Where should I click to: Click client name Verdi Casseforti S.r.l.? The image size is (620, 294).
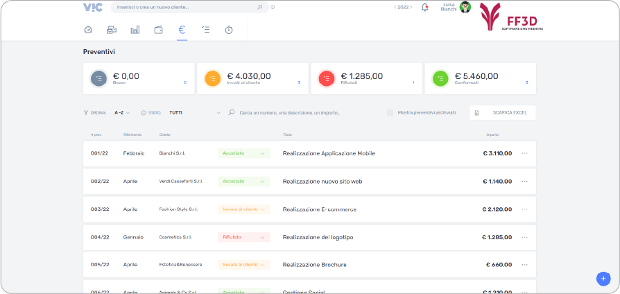pyautogui.click(x=181, y=182)
